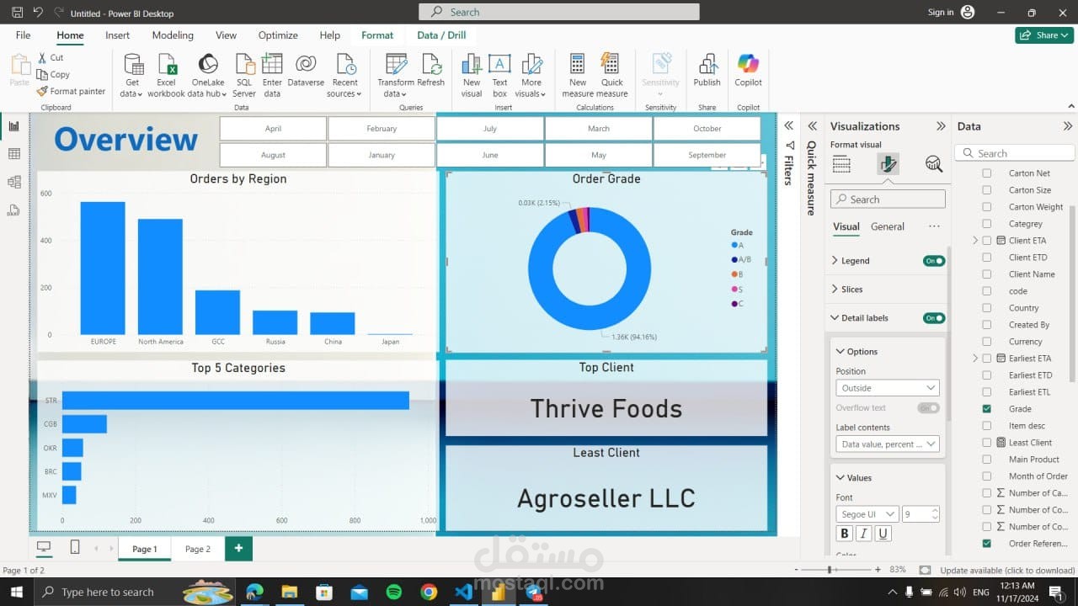Expand the Earliest ETA field
The width and height of the screenshot is (1078, 606).
975,359
